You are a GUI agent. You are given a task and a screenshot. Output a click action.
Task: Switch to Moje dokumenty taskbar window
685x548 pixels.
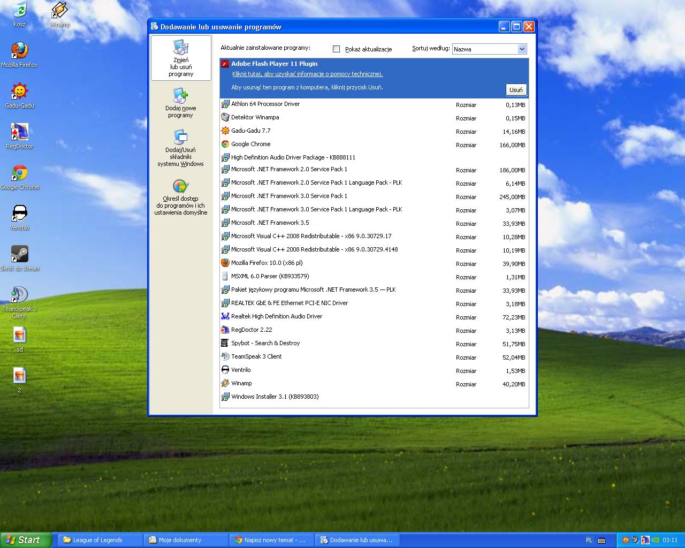(x=186, y=540)
